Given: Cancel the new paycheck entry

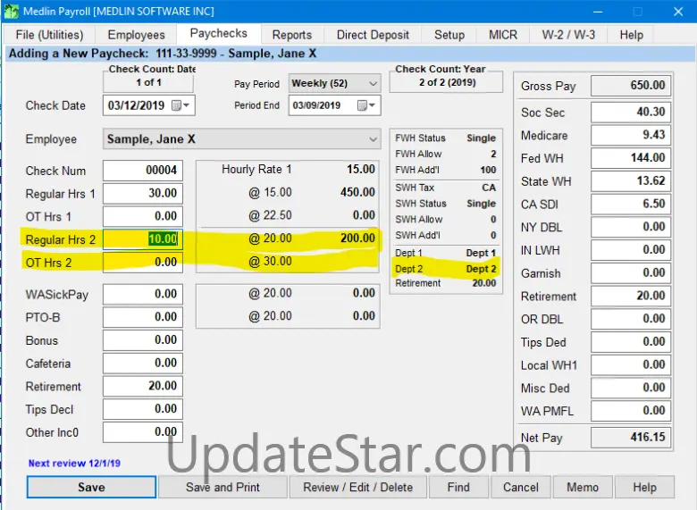Looking at the screenshot, I should (521, 487).
